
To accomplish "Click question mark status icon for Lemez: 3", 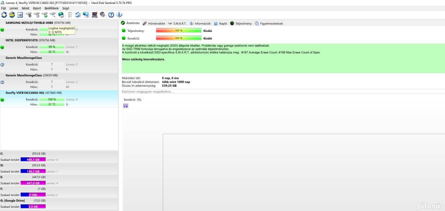I will 2,82.
